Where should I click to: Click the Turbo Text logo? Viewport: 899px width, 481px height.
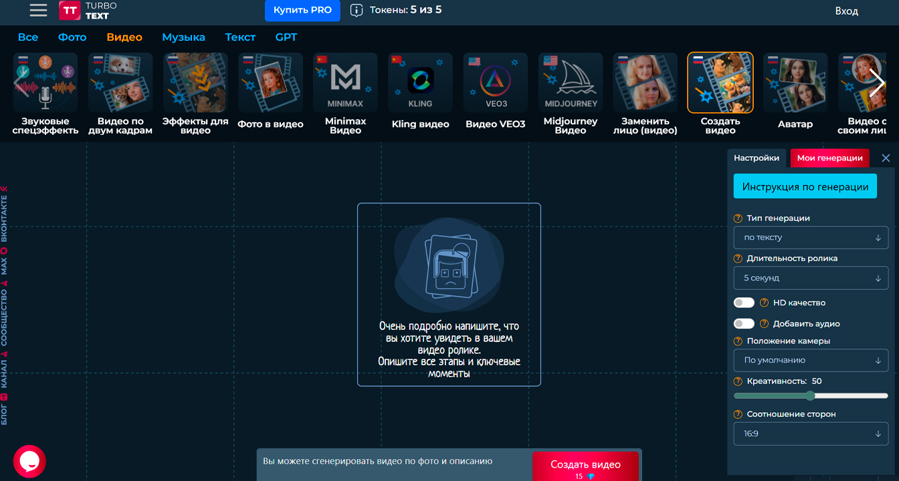point(88,10)
